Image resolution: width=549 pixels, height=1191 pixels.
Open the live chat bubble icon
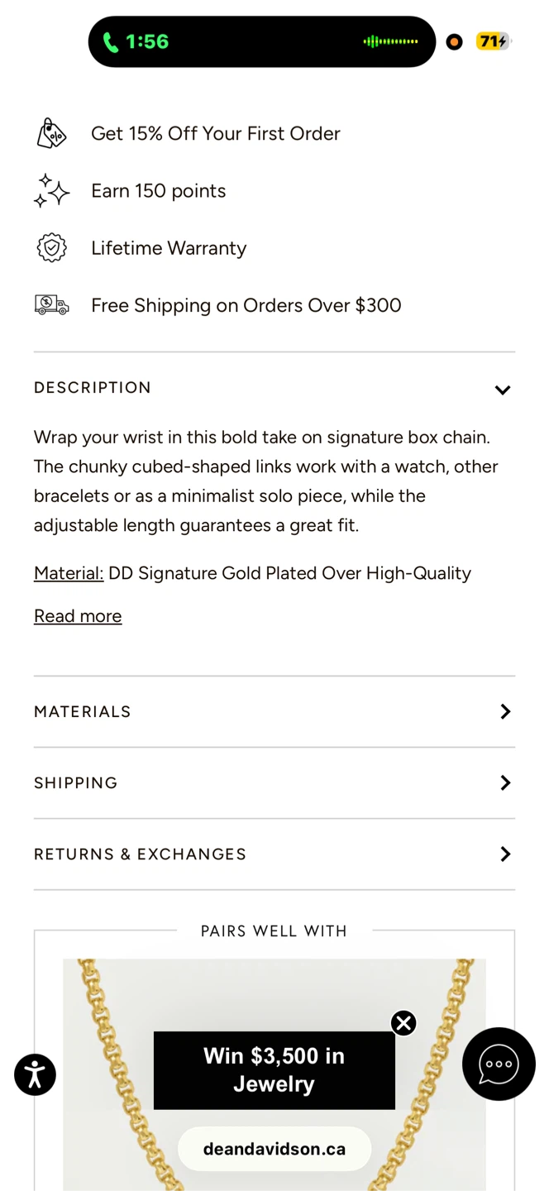coord(499,1064)
